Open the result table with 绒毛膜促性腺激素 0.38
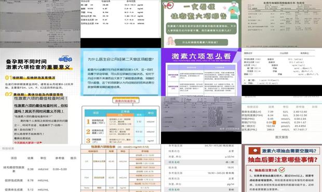The image size is (322, 192). coord(41,168)
